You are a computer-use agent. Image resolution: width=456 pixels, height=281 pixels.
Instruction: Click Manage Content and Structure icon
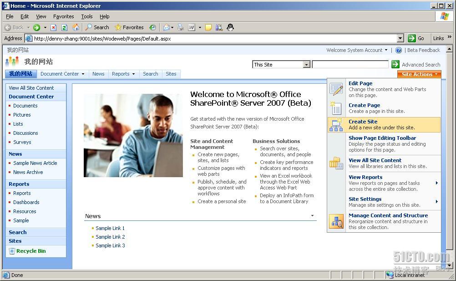point(336,221)
